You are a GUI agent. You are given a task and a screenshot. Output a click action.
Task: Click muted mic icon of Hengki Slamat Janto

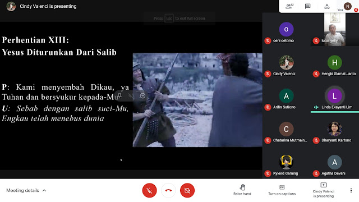(316, 74)
